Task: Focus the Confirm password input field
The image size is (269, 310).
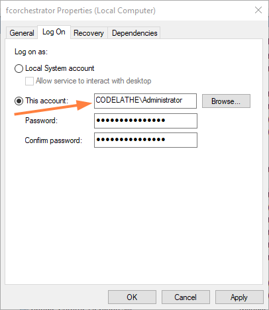Action: point(146,140)
